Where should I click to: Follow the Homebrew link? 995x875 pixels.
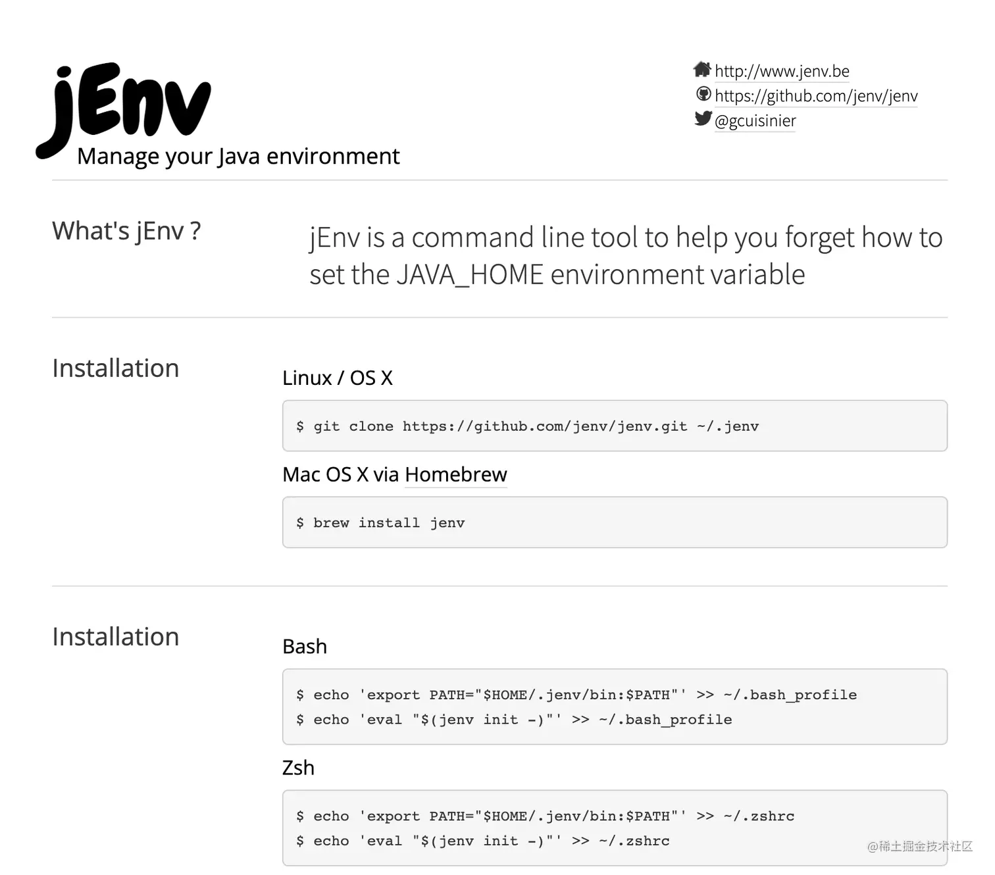coord(456,474)
